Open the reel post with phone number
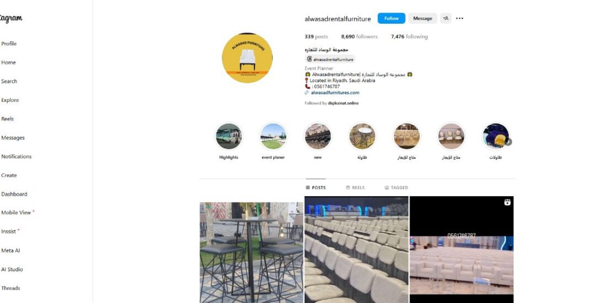The image size is (607, 303). pos(461,250)
